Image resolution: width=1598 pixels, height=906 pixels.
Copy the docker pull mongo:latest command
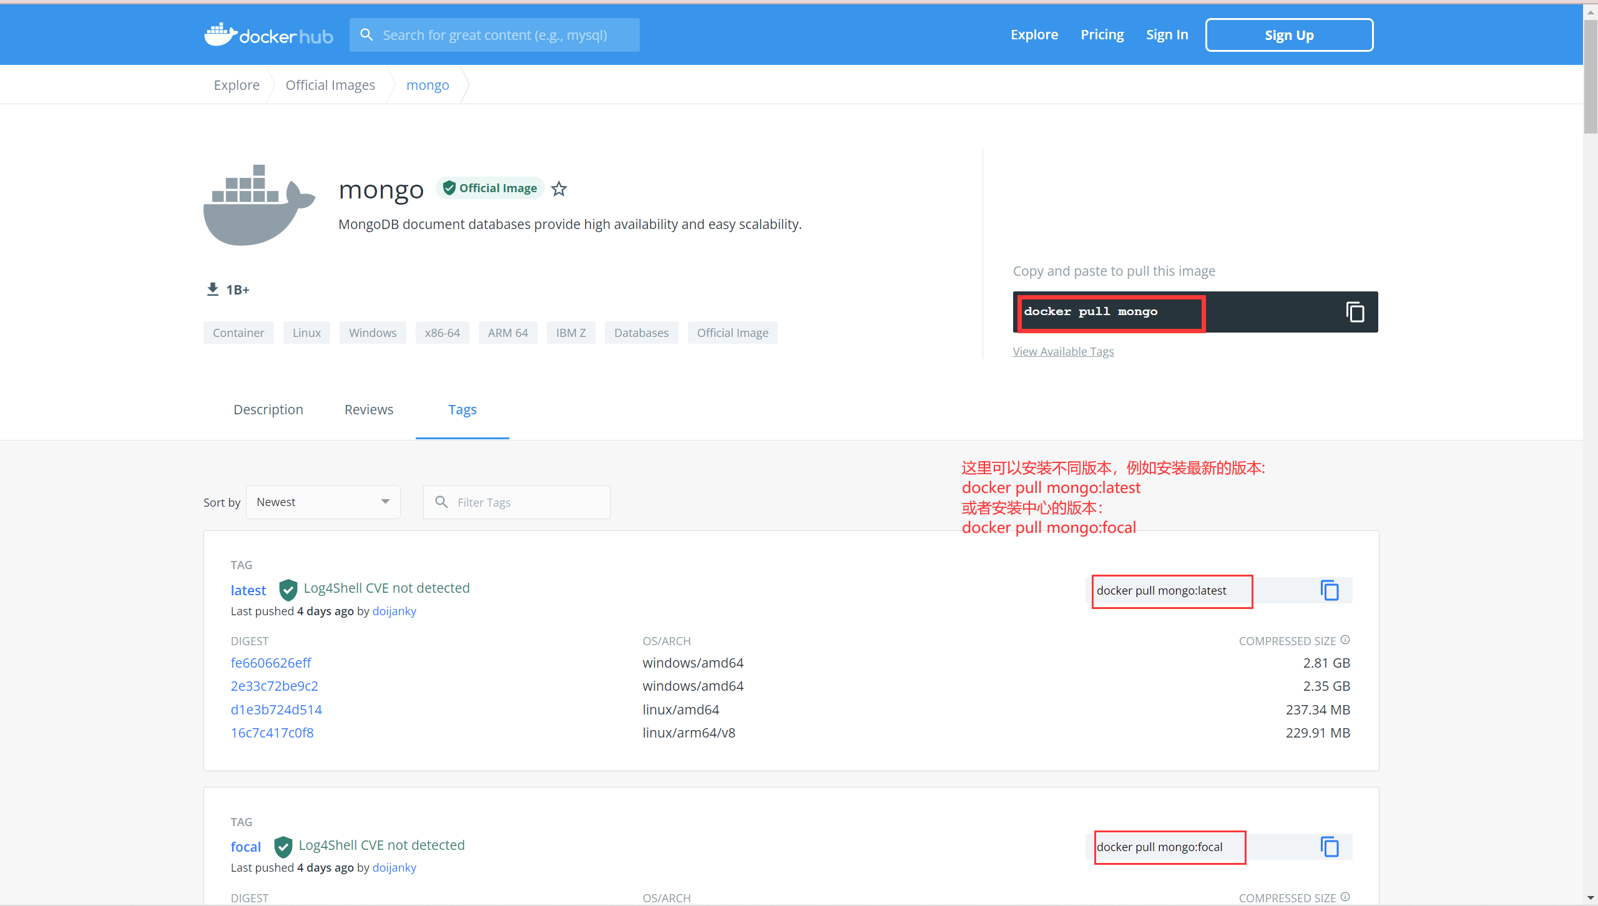pos(1330,590)
